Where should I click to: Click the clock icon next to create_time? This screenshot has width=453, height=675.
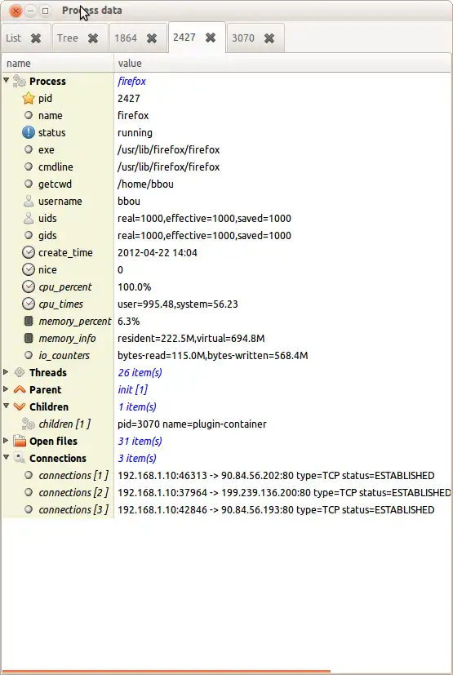point(29,253)
